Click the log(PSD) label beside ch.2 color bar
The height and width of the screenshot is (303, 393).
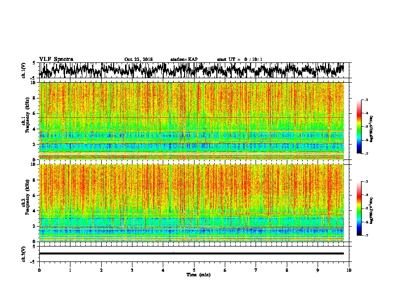click(x=371, y=210)
